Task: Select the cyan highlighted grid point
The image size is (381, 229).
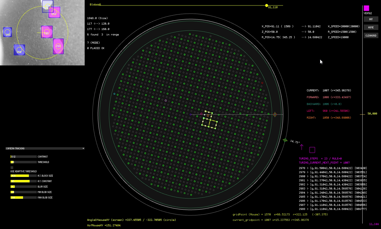Action: click(114, 93)
